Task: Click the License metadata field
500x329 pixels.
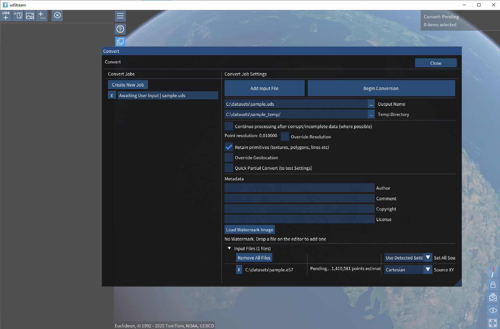Action: point(299,219)
